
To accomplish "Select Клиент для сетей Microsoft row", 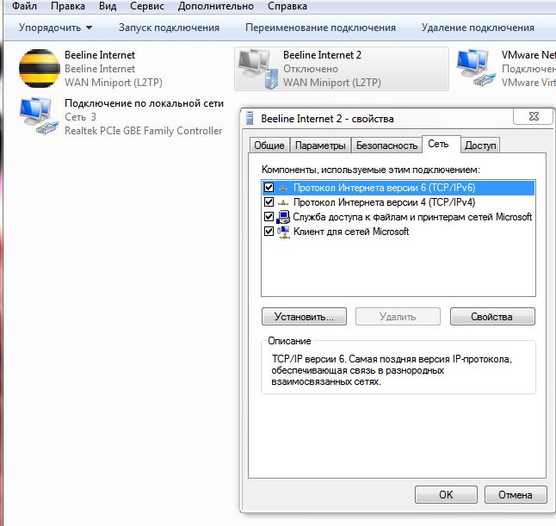I will click(x=398, y=232).
